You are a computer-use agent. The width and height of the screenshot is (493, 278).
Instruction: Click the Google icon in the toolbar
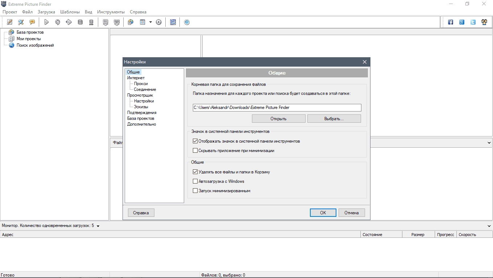click(x=462, y=22)
